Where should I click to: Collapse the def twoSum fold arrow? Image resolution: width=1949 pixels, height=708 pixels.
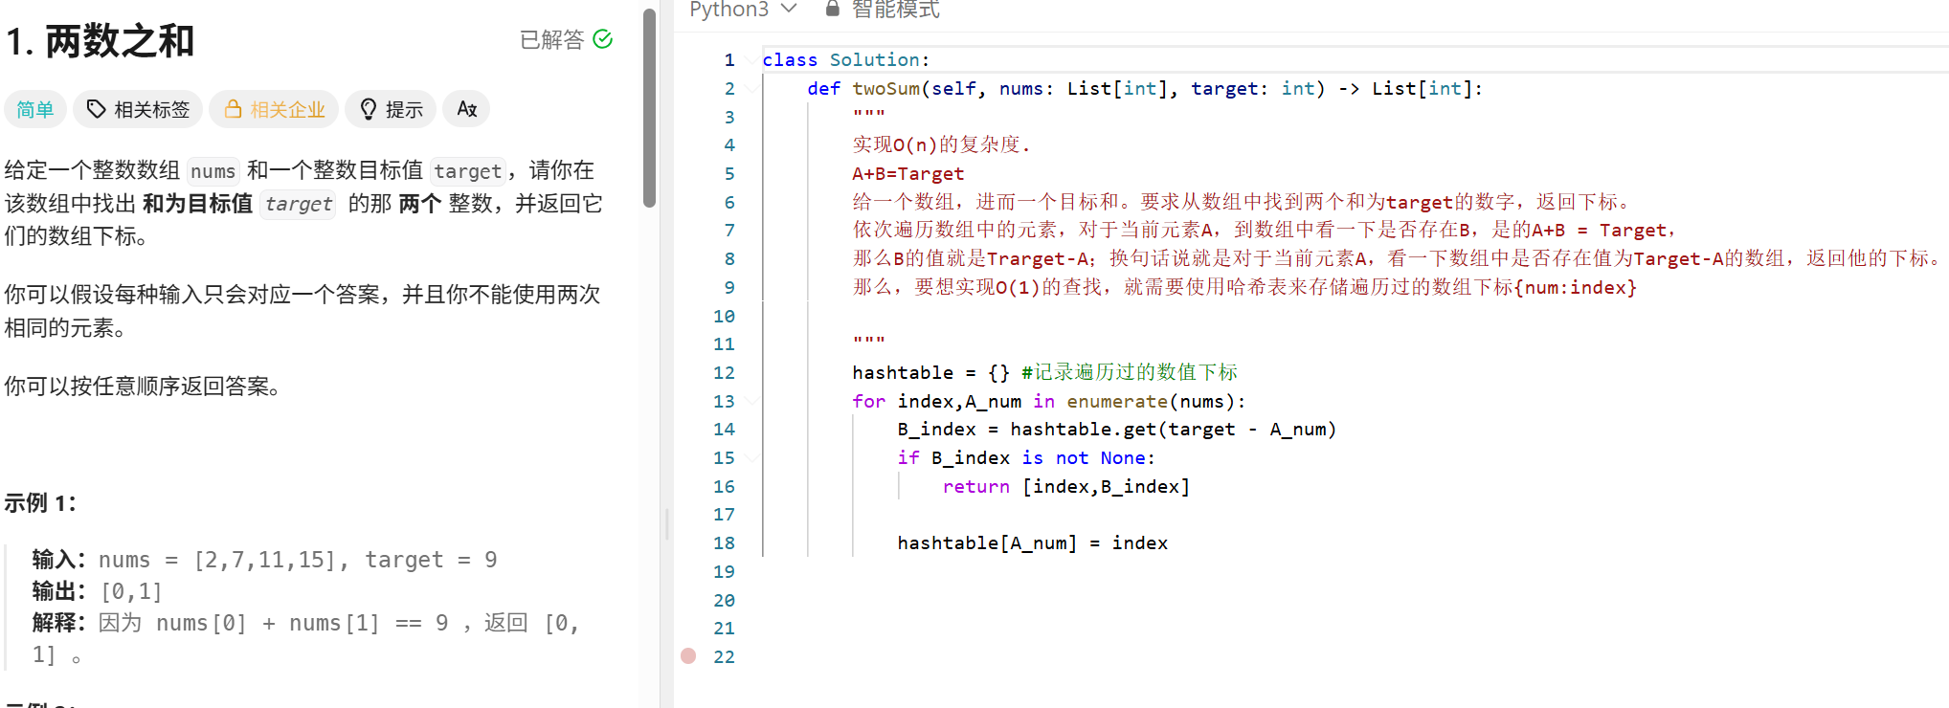(x=751, y=88)
